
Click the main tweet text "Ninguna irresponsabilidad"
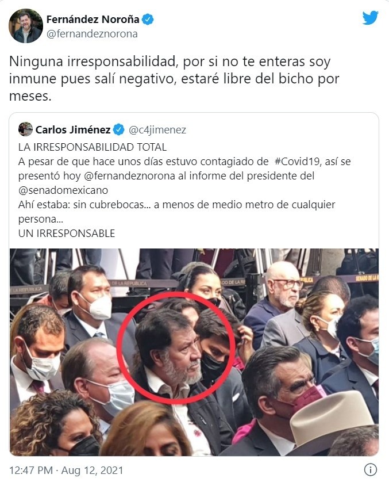(94, 62)
